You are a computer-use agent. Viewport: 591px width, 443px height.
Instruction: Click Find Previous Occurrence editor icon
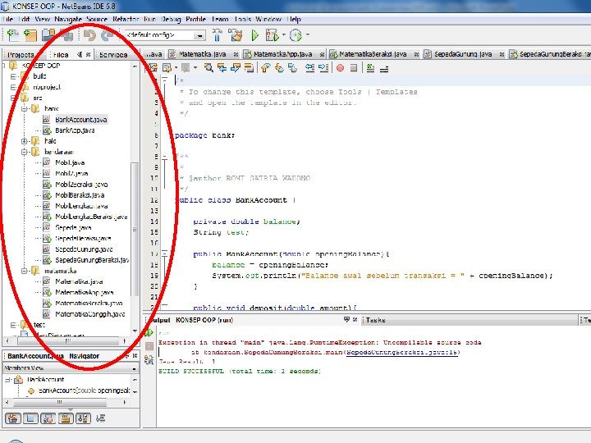tap(222, 68)
